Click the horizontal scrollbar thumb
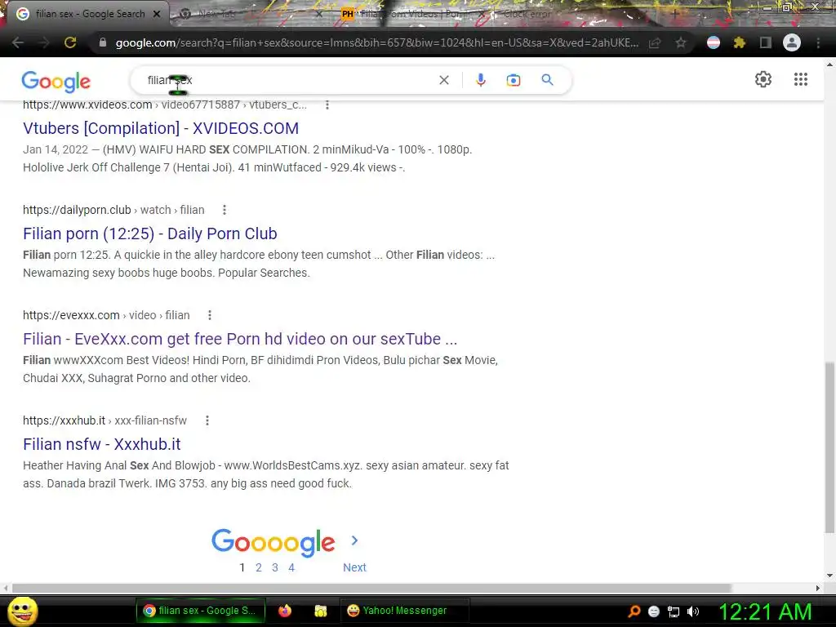 (371, 588)
